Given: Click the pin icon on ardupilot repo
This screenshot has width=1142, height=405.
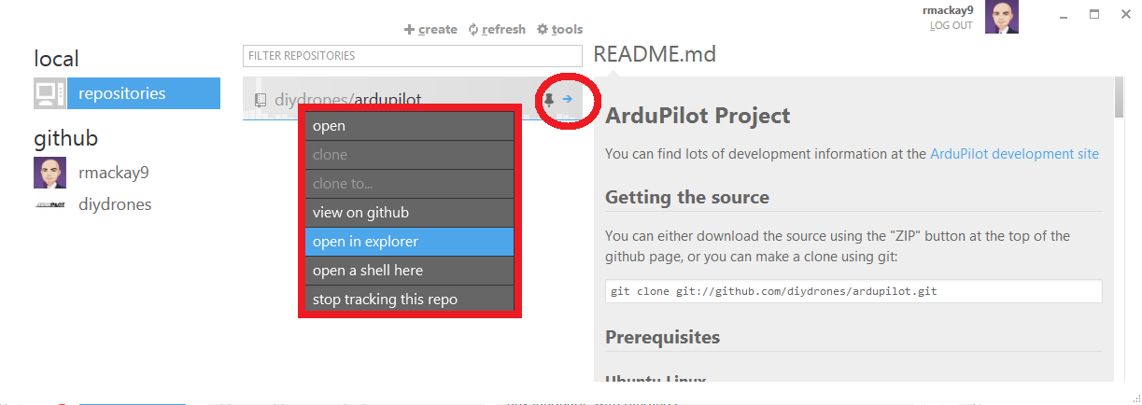Looking at the screenshot, I should click(x=549, y=99).
